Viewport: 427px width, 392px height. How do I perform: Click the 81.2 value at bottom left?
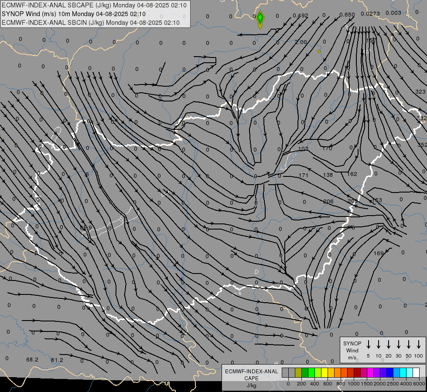[57, 360]
